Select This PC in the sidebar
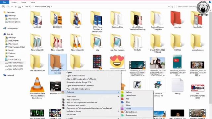The image size is (212, 119). point(10,34)
